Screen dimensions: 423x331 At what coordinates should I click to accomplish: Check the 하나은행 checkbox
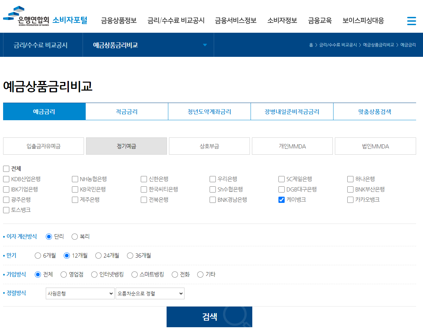pyautogui.click(x=350, y=179)
